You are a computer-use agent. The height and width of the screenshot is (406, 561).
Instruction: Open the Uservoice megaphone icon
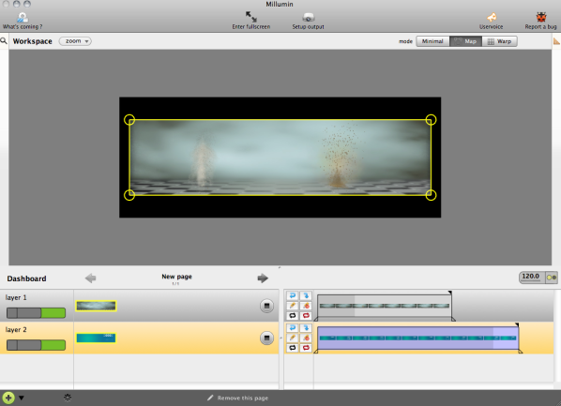click(x=492, y=17)
